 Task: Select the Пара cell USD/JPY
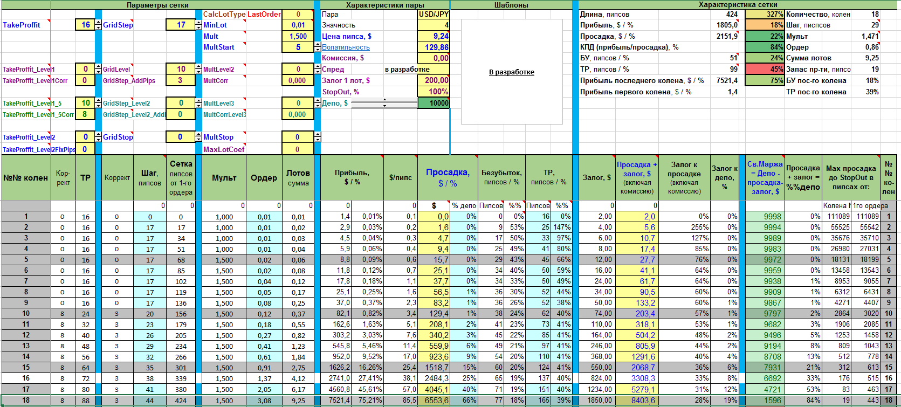[434, 14]
